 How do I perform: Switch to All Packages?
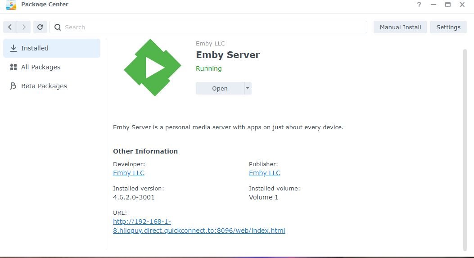point(41,67)
